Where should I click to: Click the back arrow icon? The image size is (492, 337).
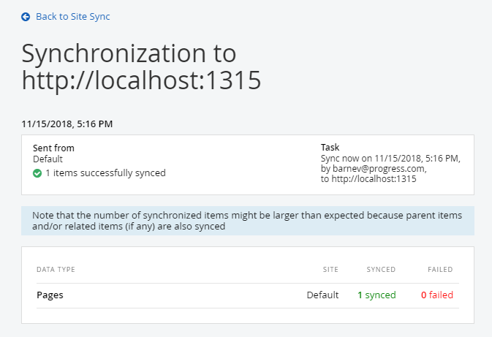[x=26, y=16]
